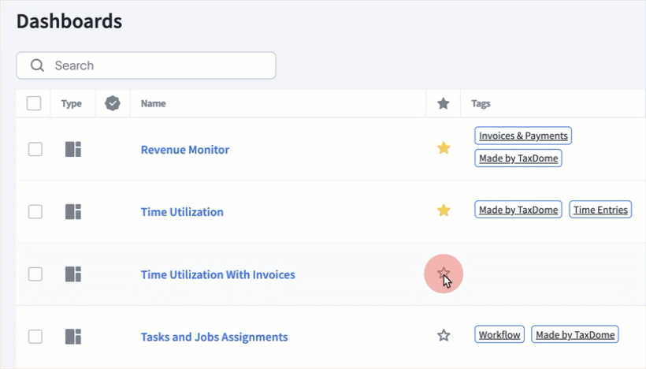Check the Revenue Monitor row checkbox

click(35, 149)
